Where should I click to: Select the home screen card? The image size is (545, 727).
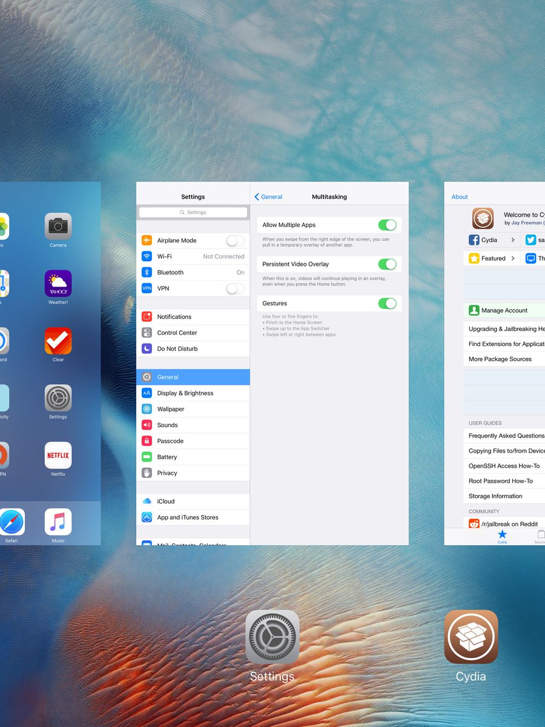point(50,363)
